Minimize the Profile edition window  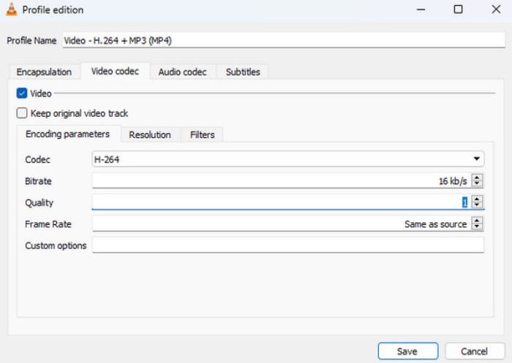[421, 9]
